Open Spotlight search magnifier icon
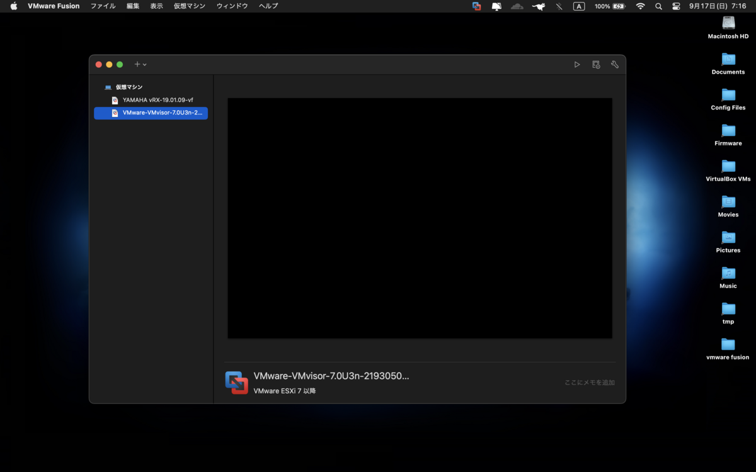The height and width of the screenshot is (472, 756). (x=658, y=6)
